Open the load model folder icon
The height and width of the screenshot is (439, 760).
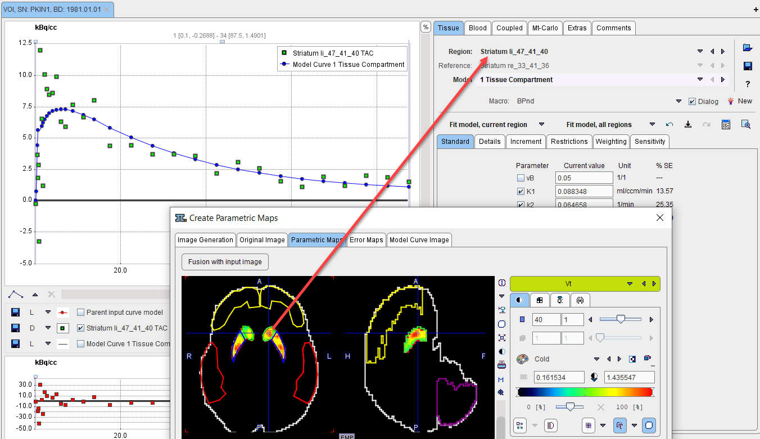point(747,48)
